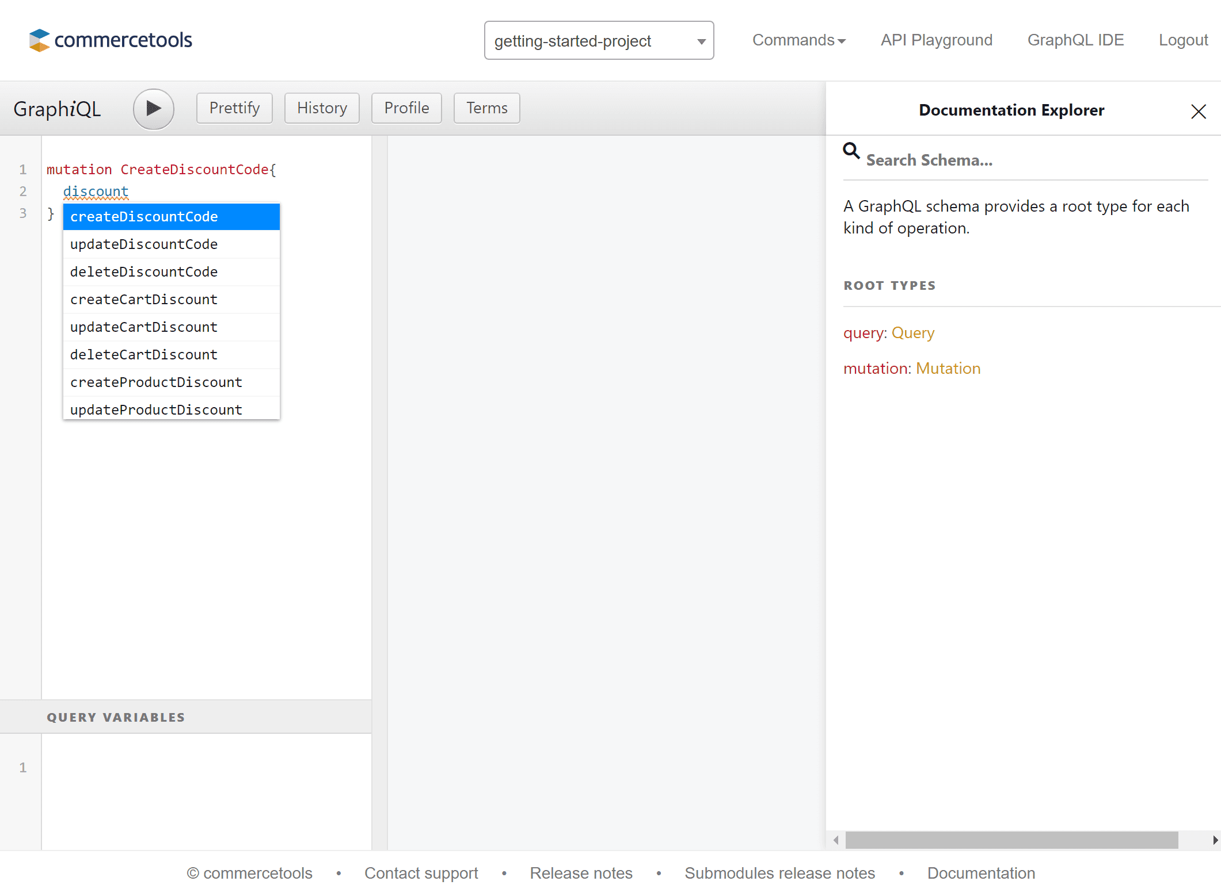Expand the Commands menu
1221x885 pixels.
[798, 40]
